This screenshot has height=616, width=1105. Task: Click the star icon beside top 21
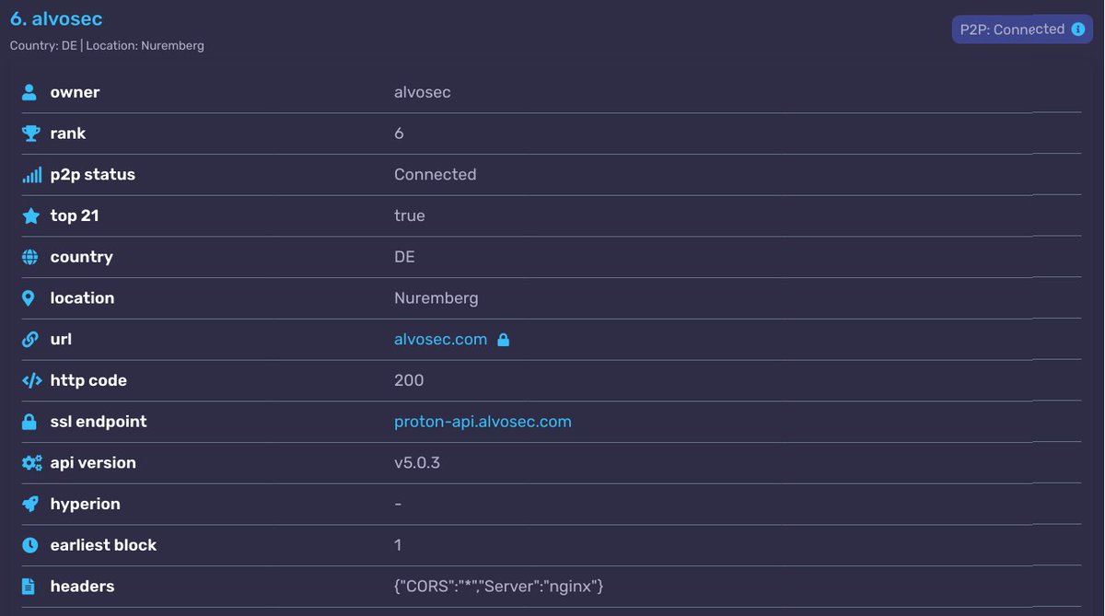30,215
